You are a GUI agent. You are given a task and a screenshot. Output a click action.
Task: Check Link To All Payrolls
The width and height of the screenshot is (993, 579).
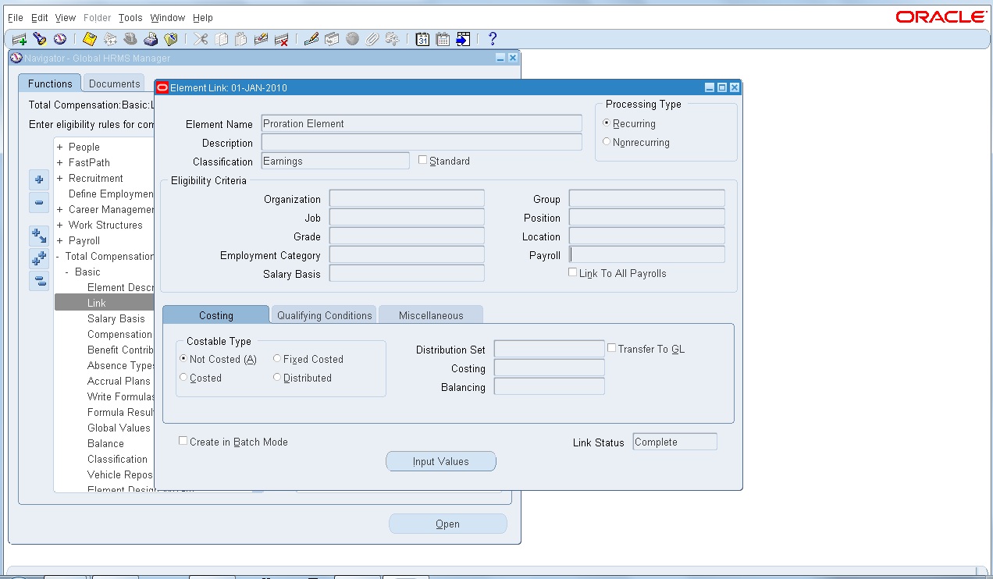tap(572, 273)
